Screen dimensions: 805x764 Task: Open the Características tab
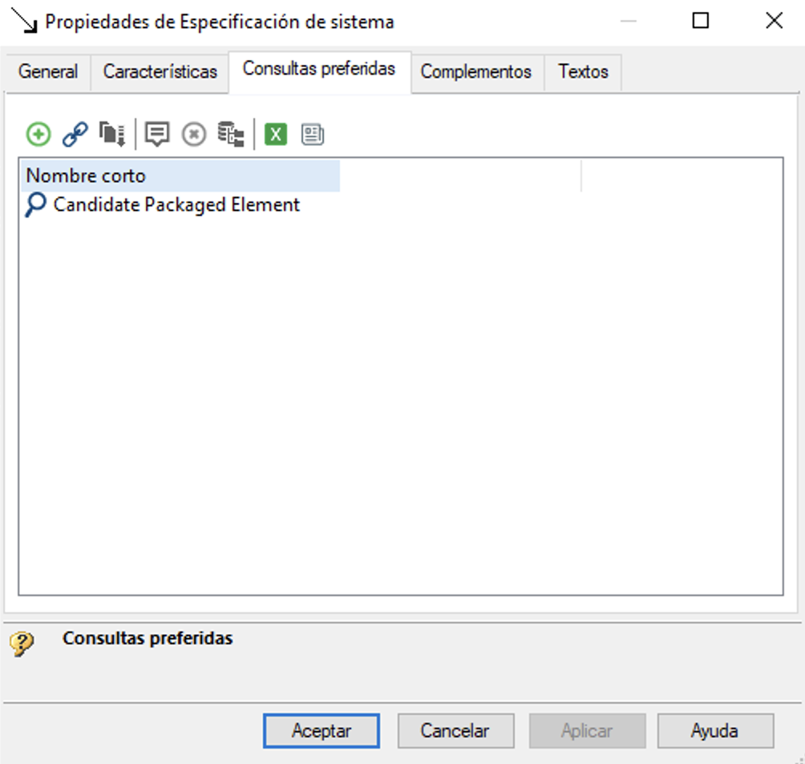[160, 71]
